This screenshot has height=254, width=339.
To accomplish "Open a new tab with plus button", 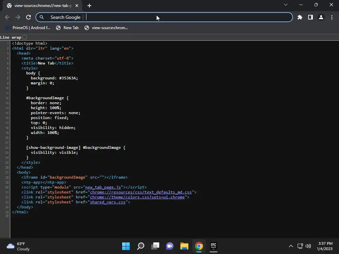I will click(x=89, y=6).
